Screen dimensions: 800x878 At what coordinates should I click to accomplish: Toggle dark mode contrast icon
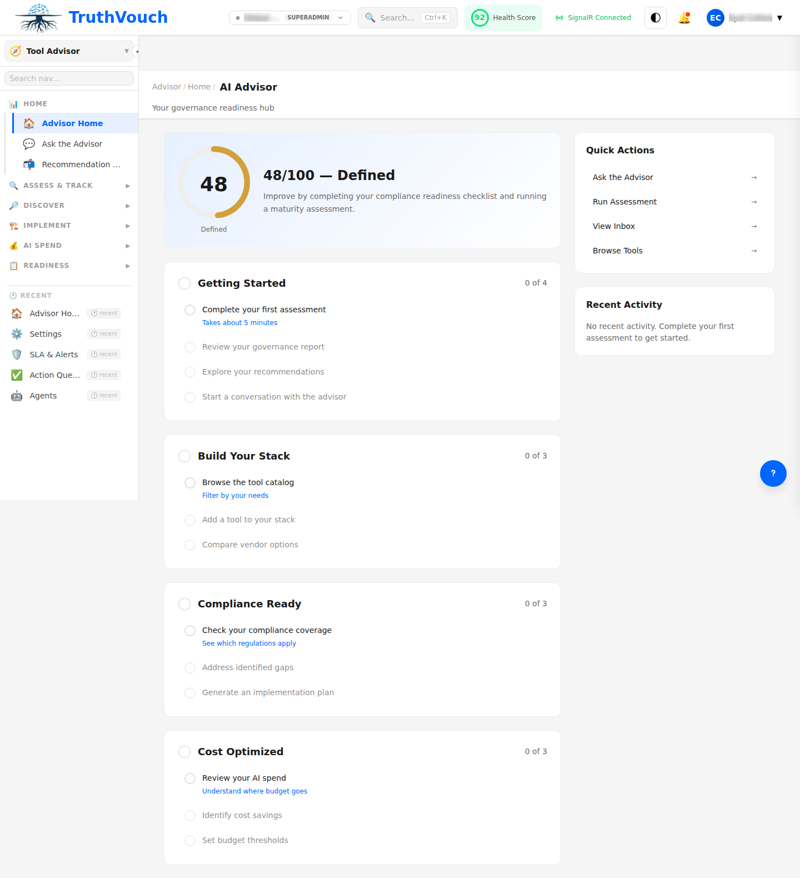pos(656,18)
